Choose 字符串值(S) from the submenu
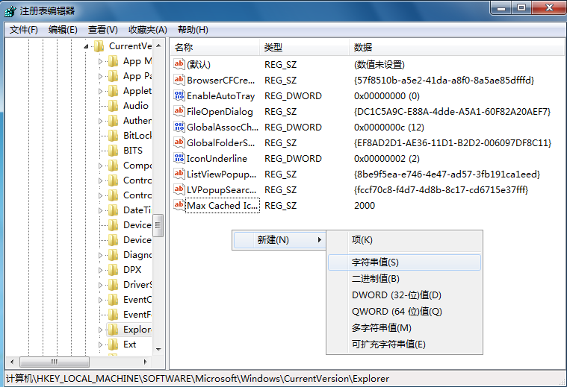 pyautogui.click(x=375, y=262)
